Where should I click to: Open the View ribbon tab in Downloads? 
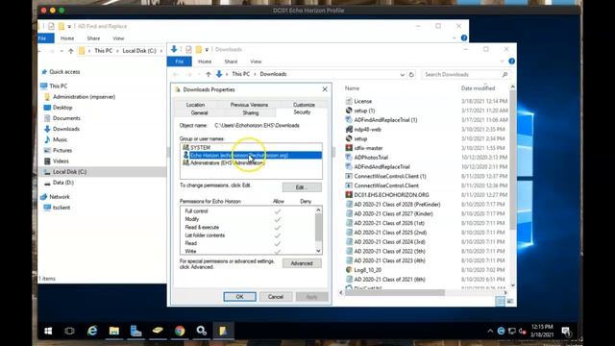(x=256, y=62)
